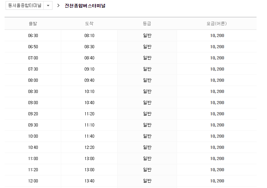Screen dimensions: 267x188
Task: Click the 11:20 arrival time cell
Action: [x=89, y=114]
